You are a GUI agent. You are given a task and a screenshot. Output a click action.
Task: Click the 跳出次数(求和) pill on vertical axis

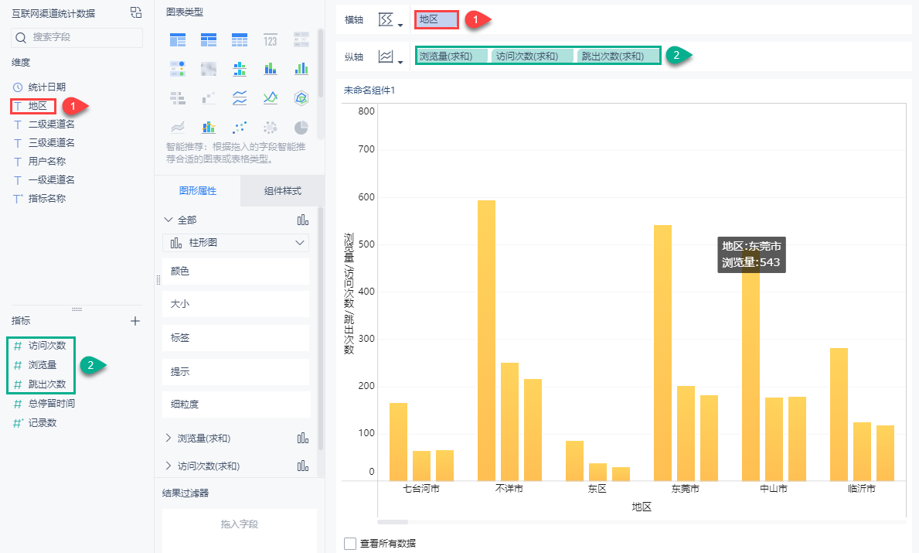pos(618,56)
